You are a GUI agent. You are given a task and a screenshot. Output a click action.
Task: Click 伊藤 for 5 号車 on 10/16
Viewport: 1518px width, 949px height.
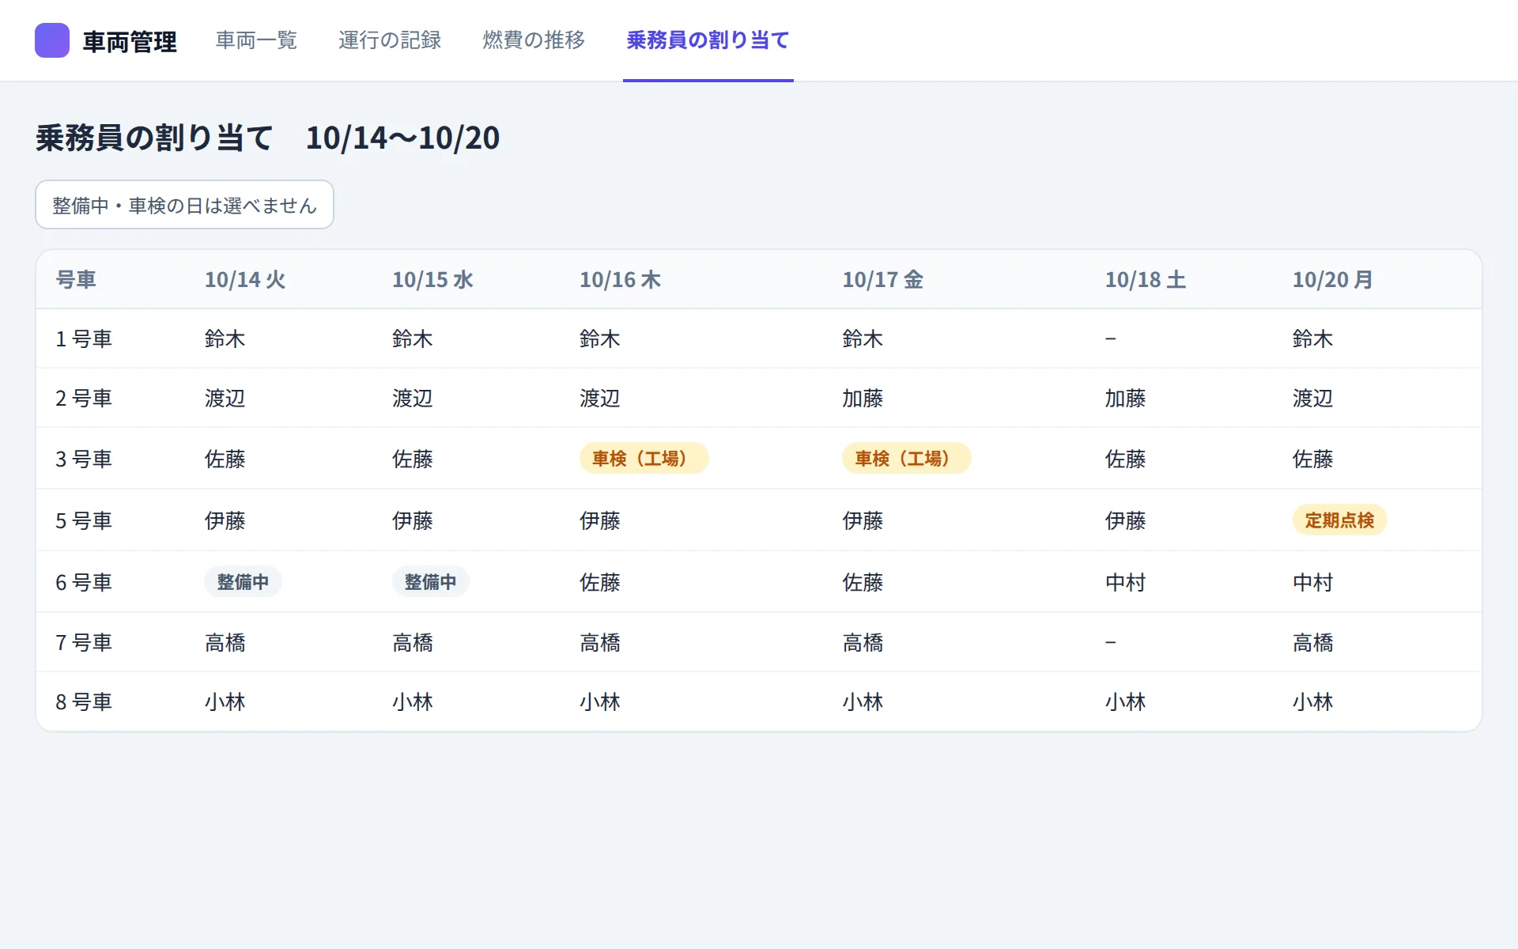600,521
